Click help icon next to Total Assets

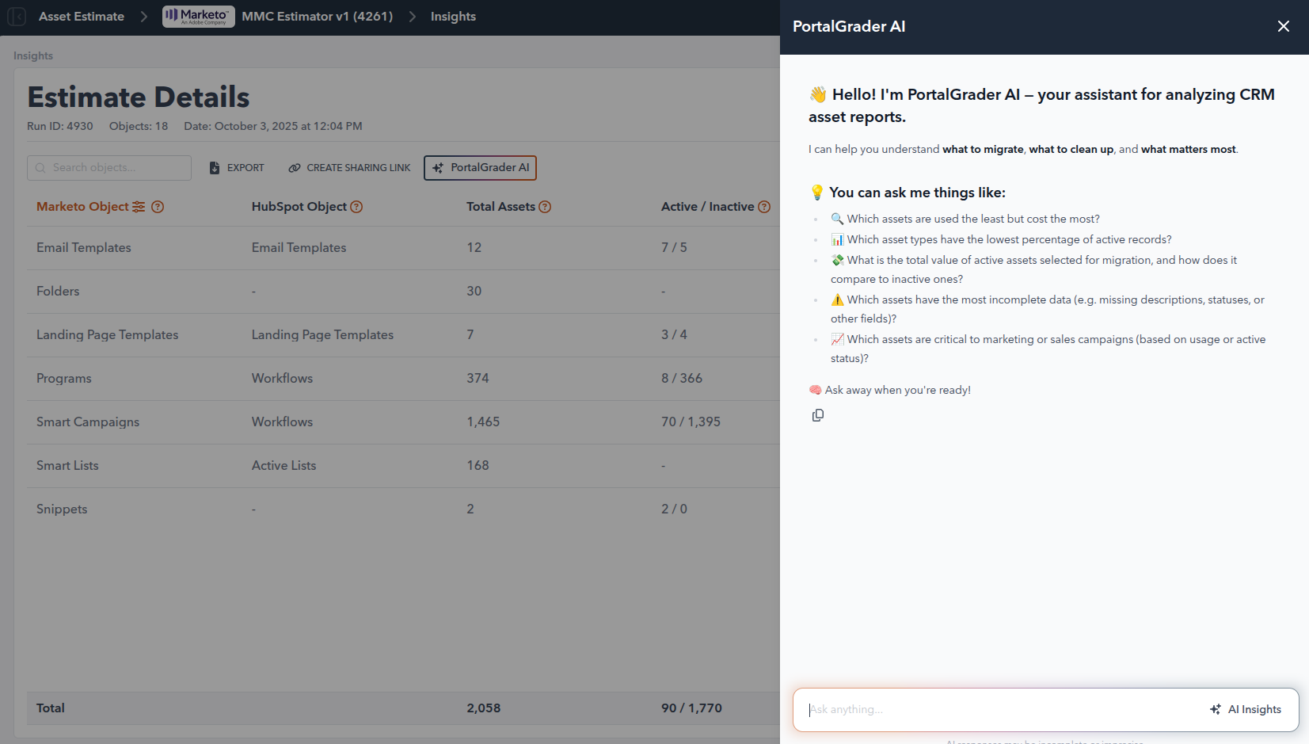point(545,207)
